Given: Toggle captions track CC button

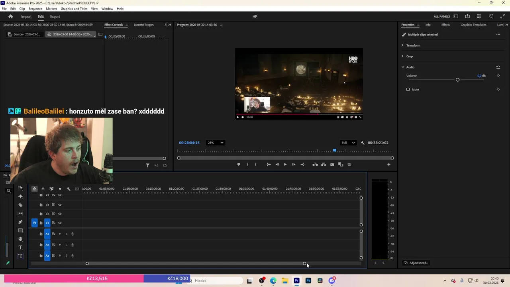Looking at the screenshot, I should coord(77,189).
